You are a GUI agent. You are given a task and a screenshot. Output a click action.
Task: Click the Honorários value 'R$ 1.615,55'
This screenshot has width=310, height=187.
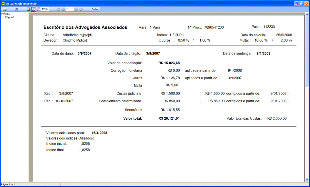(170, 110)
